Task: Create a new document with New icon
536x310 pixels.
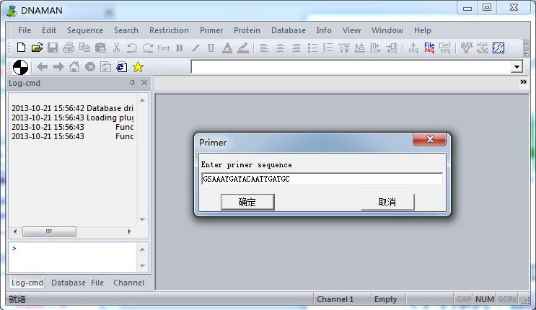Action: coord(21,48)
